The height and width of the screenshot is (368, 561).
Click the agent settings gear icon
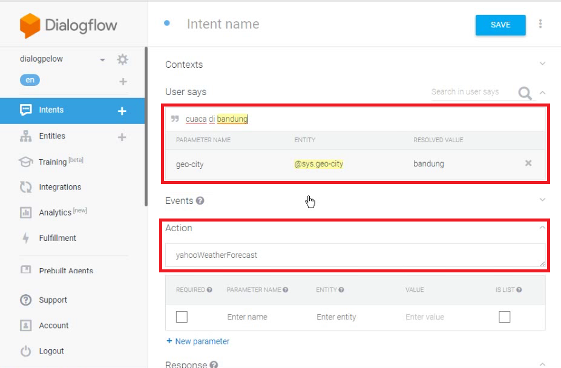click(x=123, y=59)
